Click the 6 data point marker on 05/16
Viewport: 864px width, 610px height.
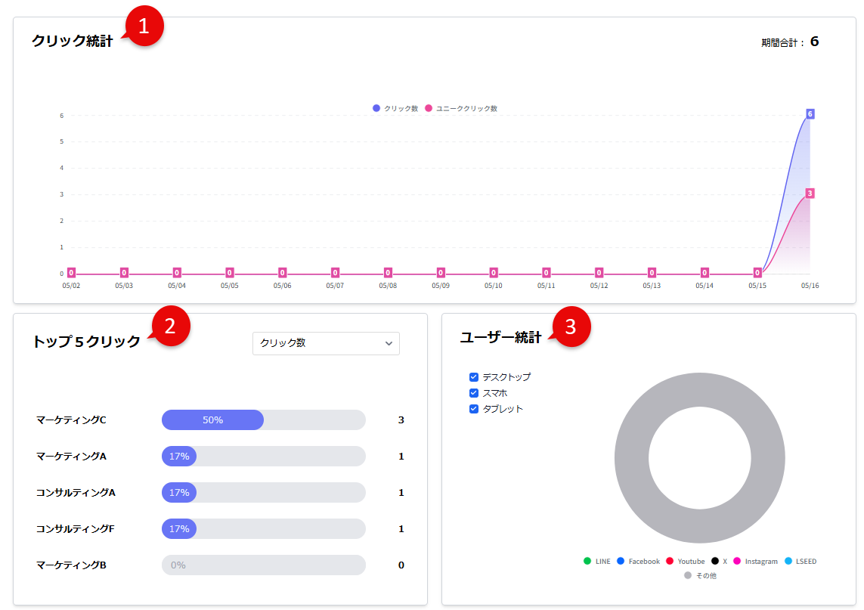(810, 113)
